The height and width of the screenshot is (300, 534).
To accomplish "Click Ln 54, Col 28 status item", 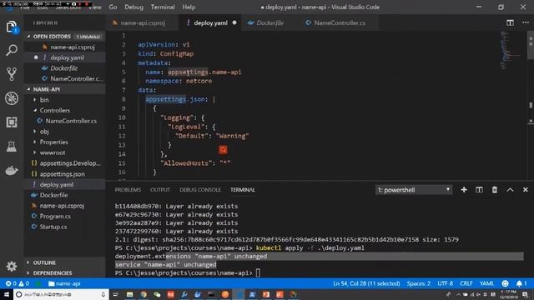I will tap(366, 283).
